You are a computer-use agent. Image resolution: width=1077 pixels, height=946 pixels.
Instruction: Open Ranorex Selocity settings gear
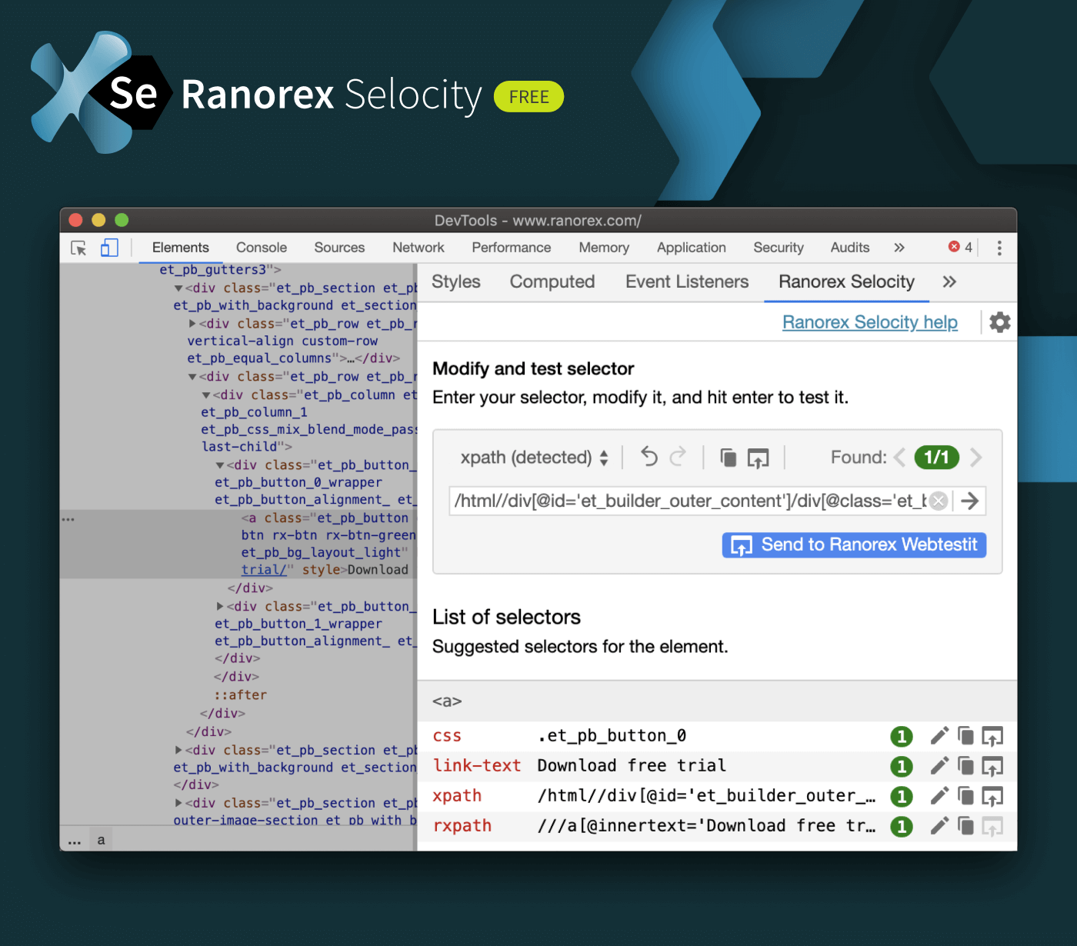click(x=999, y=322)
